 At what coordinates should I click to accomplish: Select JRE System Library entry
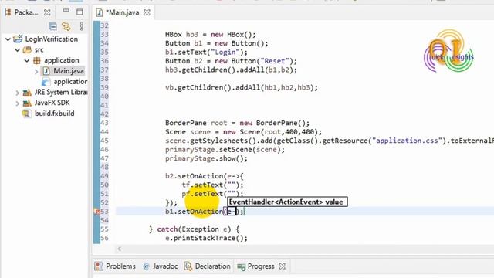point(61,93)
